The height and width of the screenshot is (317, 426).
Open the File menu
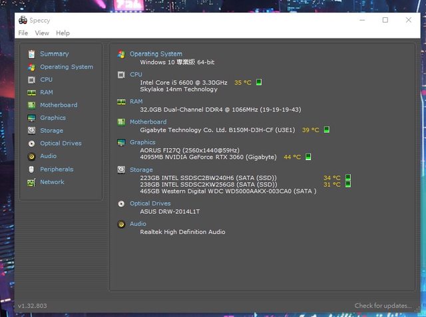click(x=23, y=33)
